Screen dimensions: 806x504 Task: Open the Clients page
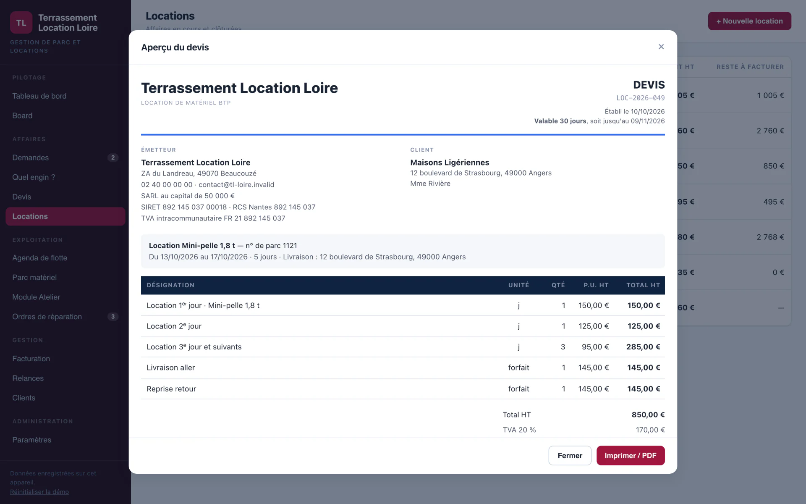65,398
